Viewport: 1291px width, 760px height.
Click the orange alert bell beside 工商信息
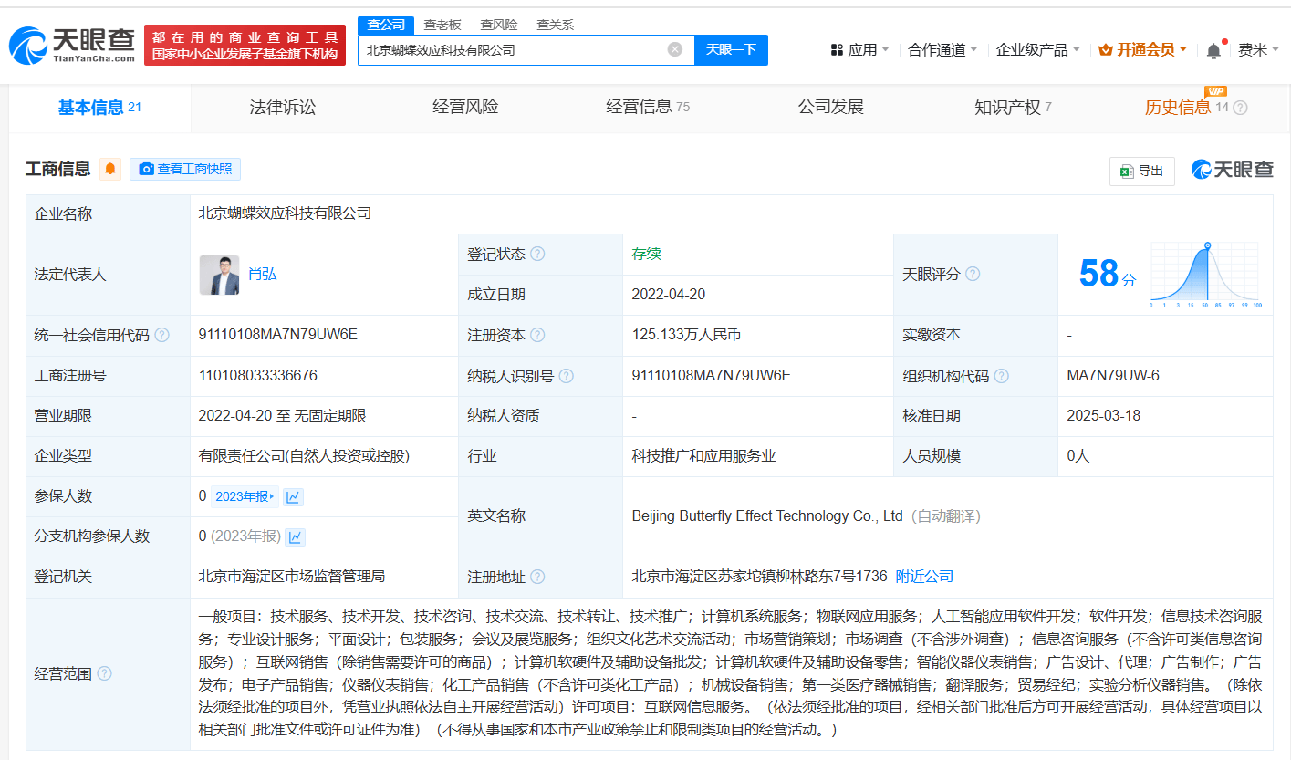tap(110, 169)
